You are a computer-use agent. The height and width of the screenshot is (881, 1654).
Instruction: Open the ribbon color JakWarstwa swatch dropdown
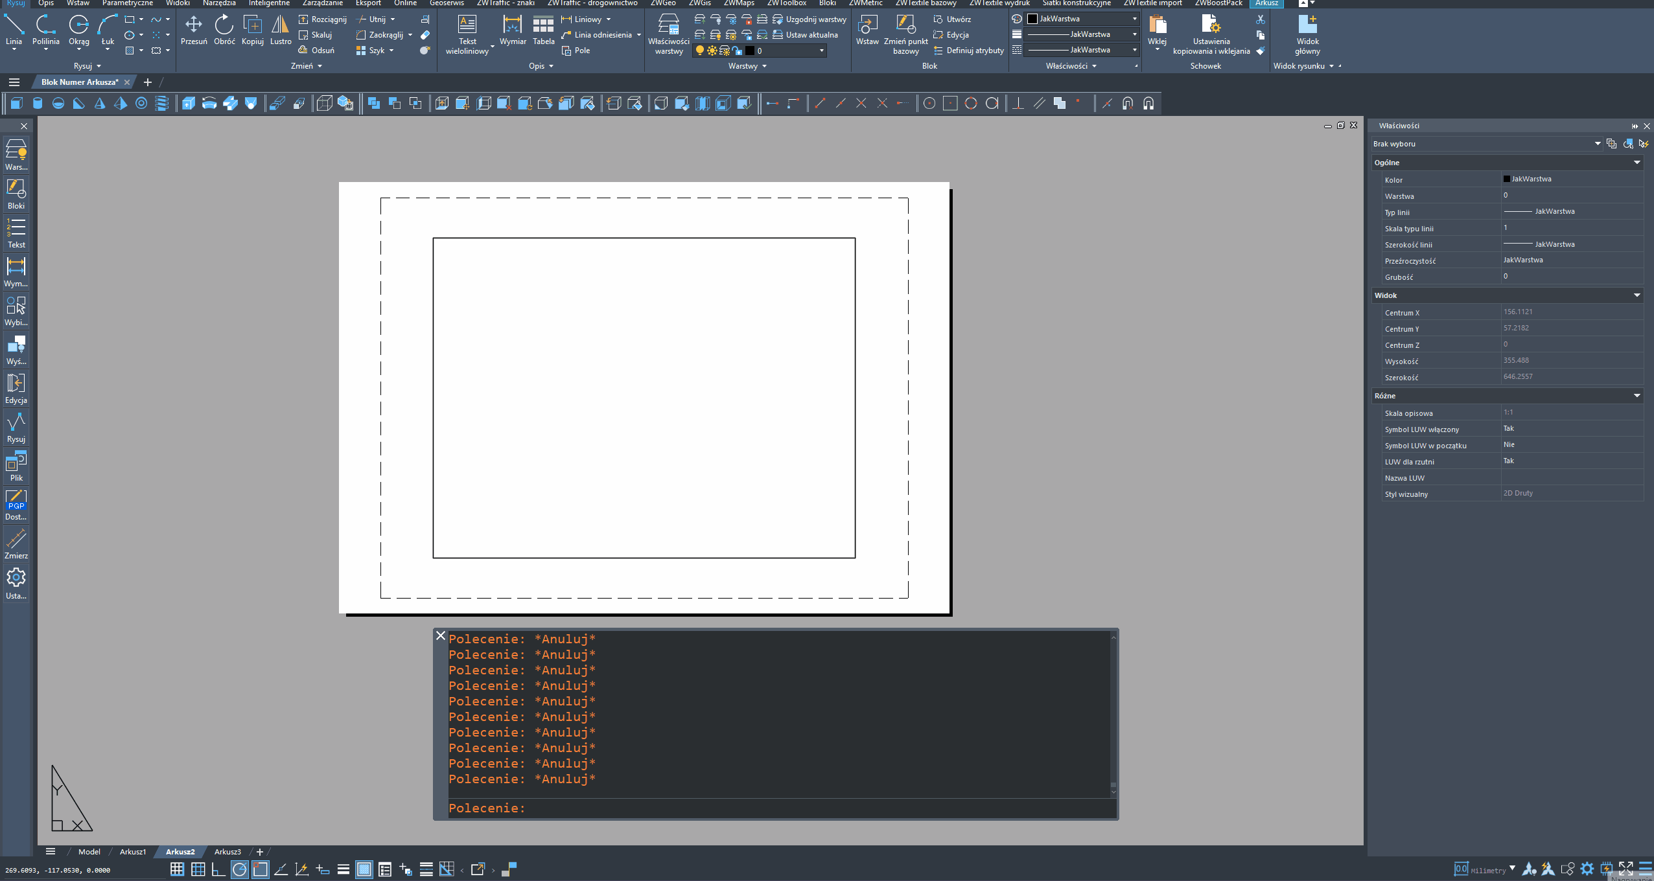click(x=1082, y=19)
